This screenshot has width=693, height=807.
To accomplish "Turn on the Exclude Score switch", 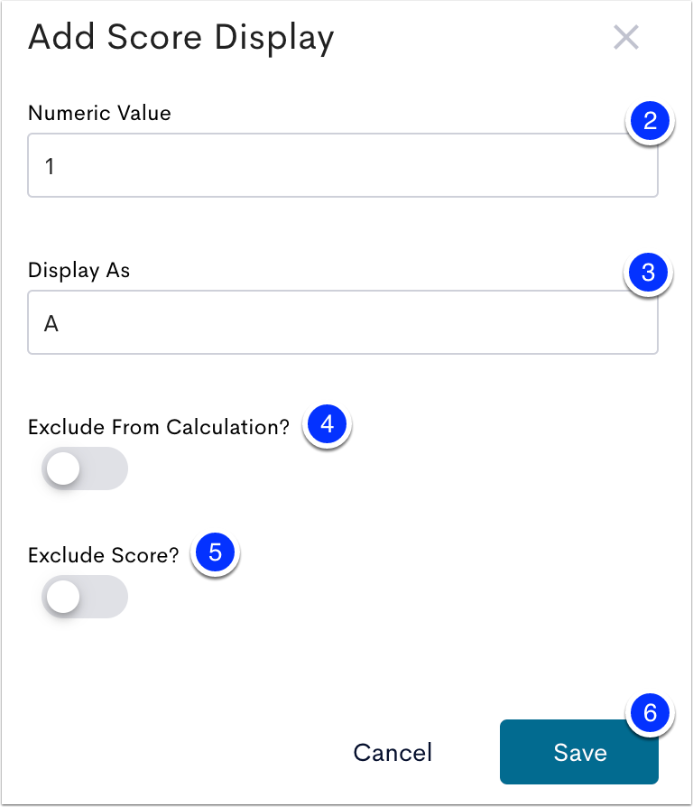I will click(85, 597).
